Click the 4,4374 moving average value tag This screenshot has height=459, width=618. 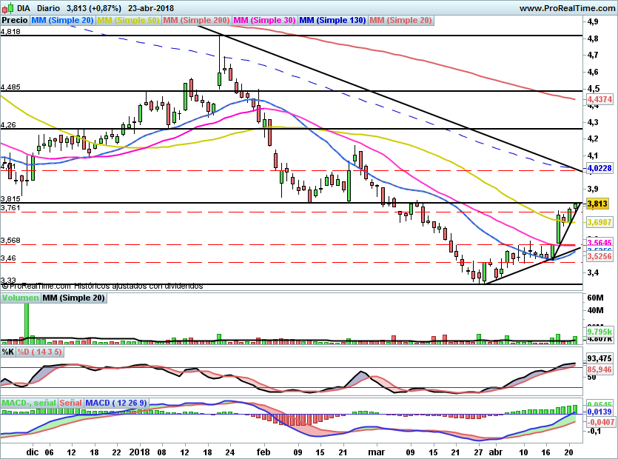coord(599,98)
